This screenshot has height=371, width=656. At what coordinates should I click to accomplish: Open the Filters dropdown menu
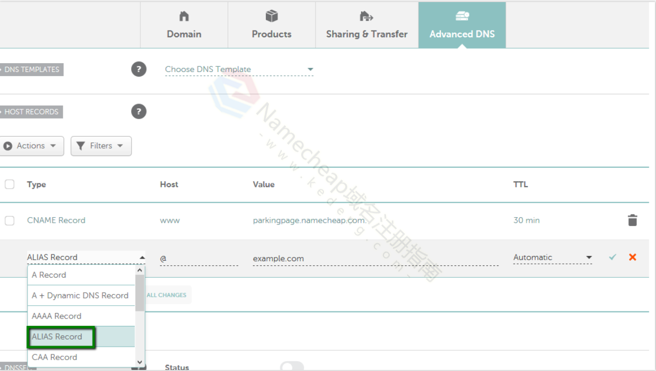point(101,146)
